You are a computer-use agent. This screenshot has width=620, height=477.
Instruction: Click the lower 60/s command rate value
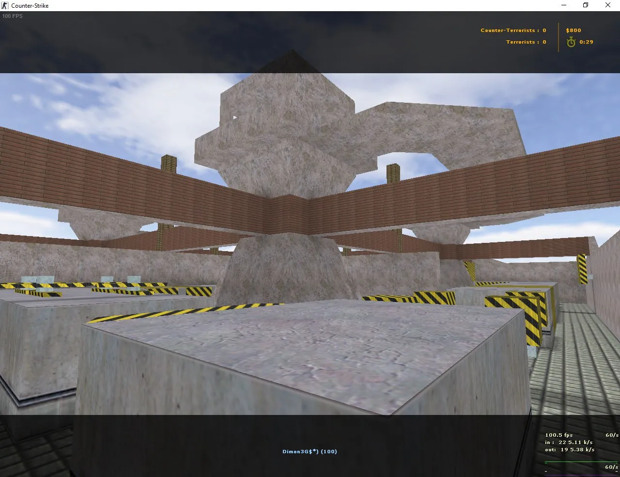click(611, 467)
